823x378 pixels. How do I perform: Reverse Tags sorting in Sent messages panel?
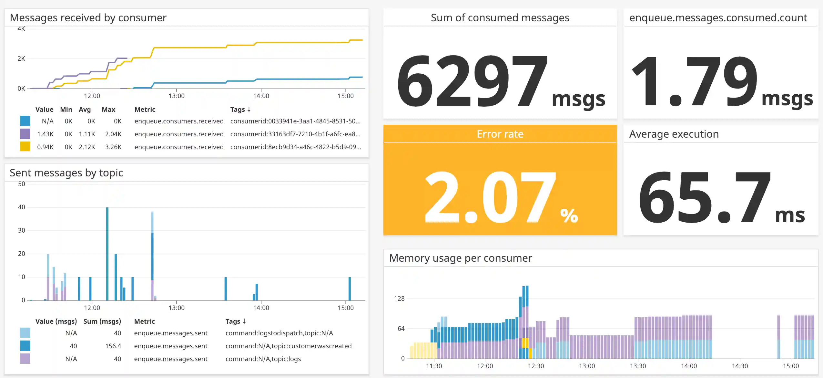(x=244, y=321)
